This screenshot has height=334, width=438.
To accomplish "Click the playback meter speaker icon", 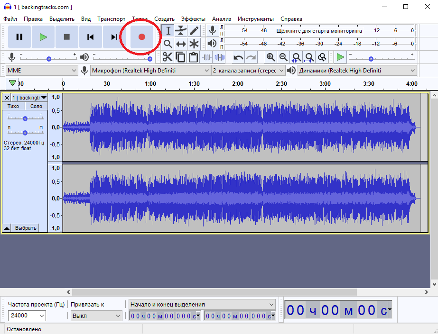I will 212,44.
